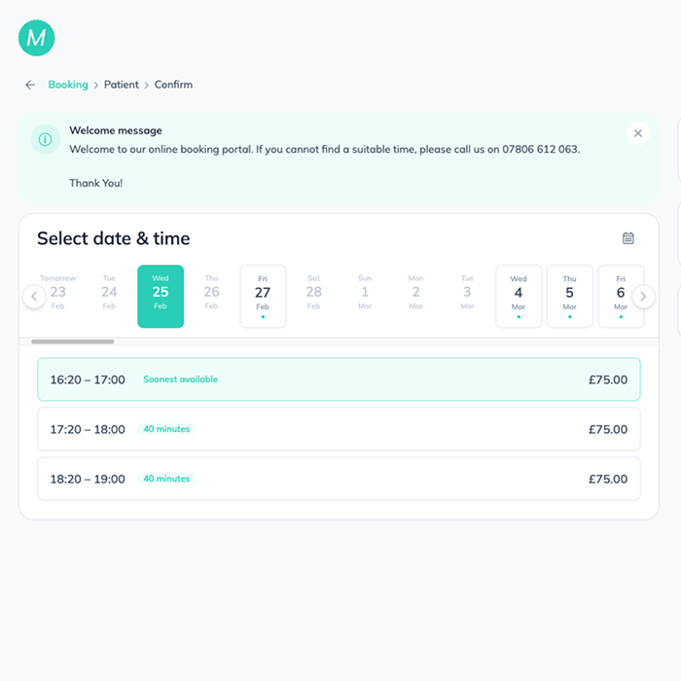Go to Patient breadcrumb step
Screen dimensions: 681x681
coord(122,85)
